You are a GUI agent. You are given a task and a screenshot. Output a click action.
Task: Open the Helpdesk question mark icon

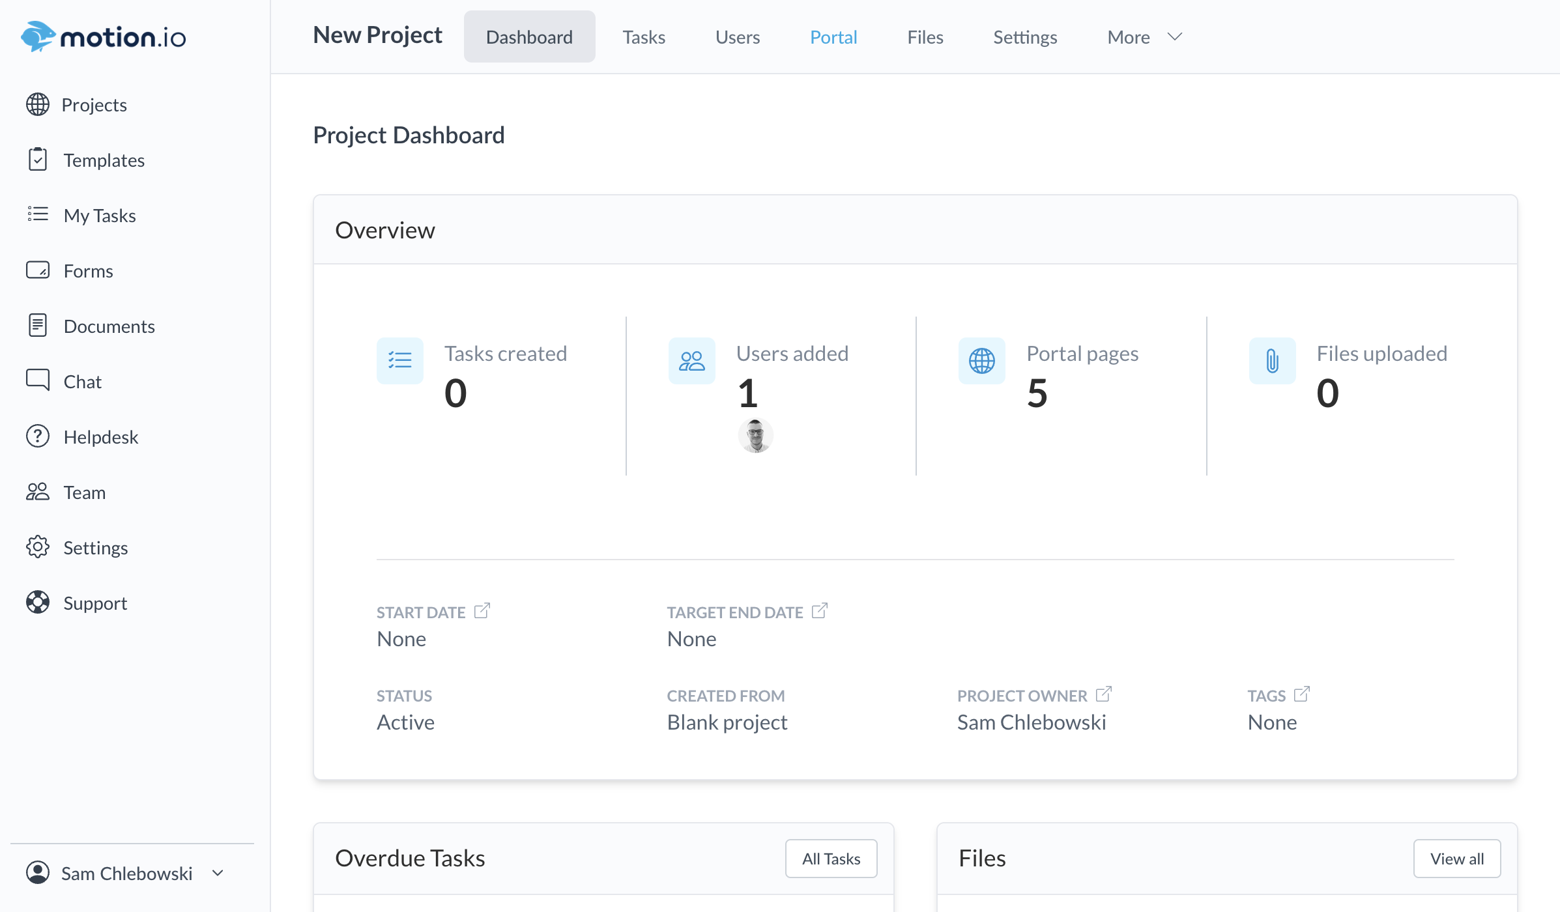point(38,436)
